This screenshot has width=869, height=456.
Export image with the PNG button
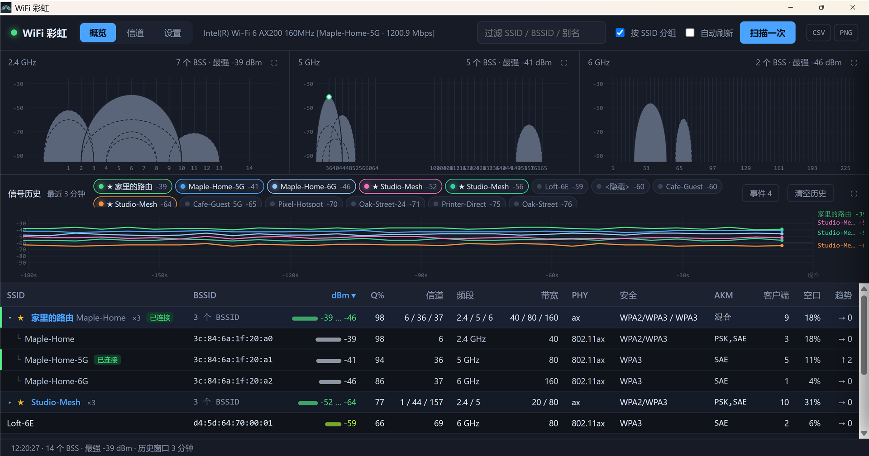click(846, 33)
